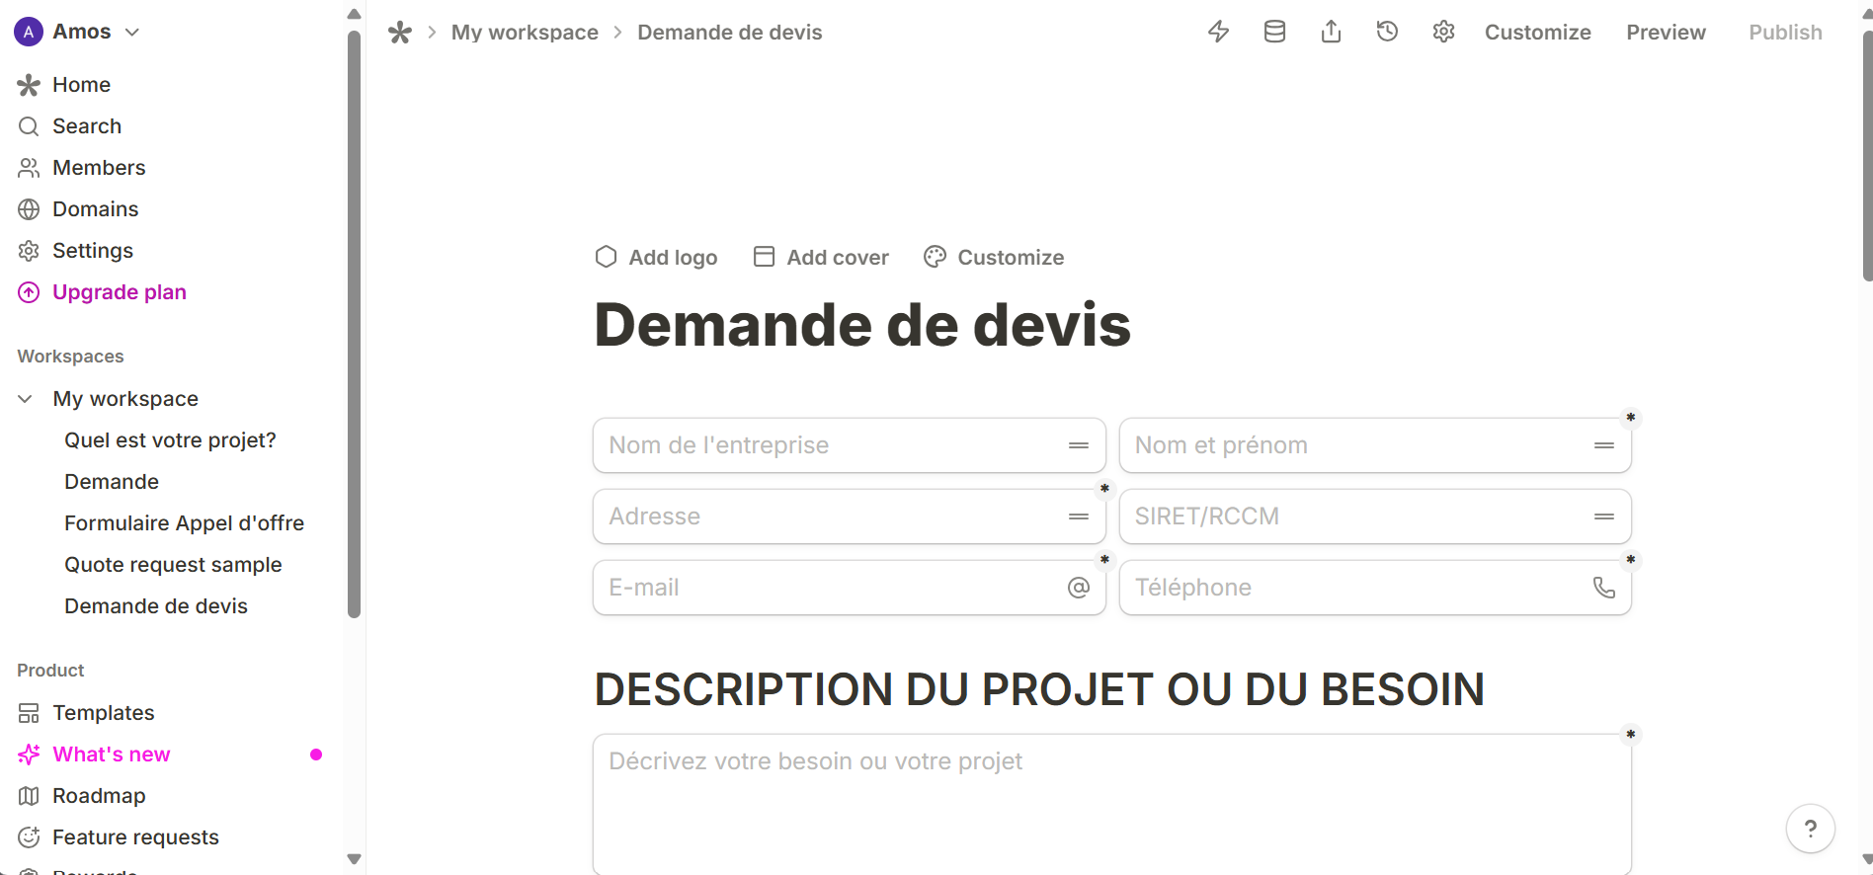Click the Publish button
The height and width of the screenshot is (875, 1873).
click(x=1786, y=32)
